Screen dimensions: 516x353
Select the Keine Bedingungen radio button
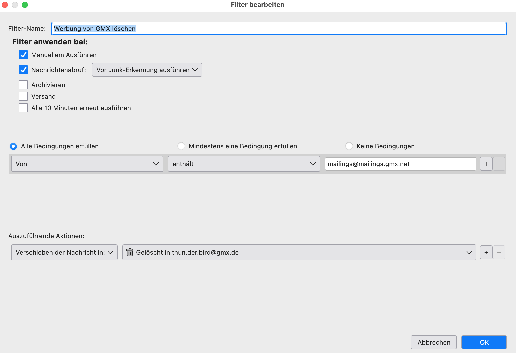[x=349, y=146]
